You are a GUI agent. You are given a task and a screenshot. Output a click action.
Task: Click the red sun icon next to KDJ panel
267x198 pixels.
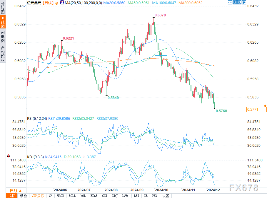pyautogui.click(x=9, y=156)
